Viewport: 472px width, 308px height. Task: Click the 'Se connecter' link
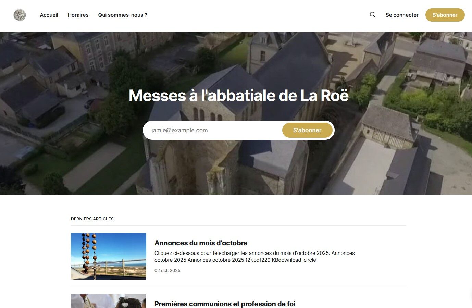[402, 15]
